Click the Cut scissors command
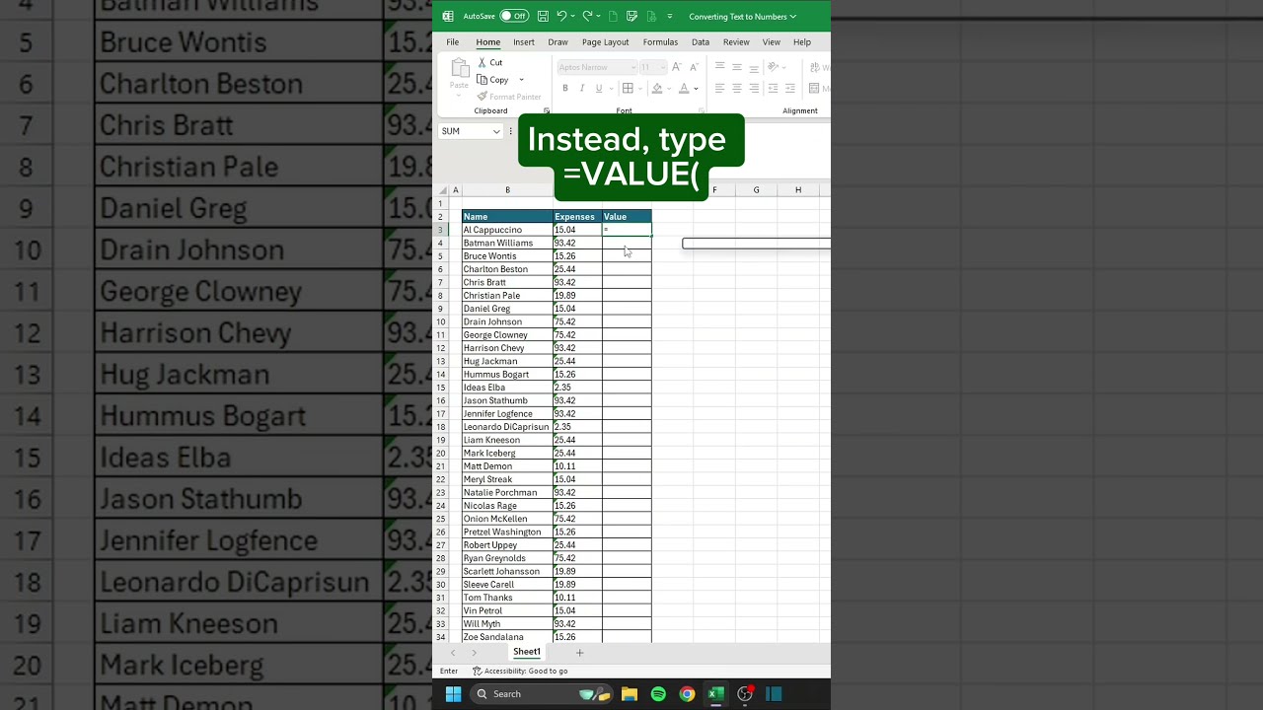The width and height of the screenshot is (1263, 710). [489, 62]
